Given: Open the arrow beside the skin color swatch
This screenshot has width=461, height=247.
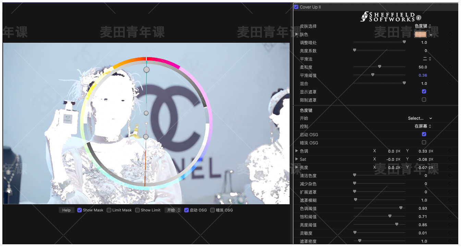Looking at the screenshot, I should 431,35.
